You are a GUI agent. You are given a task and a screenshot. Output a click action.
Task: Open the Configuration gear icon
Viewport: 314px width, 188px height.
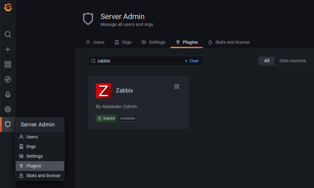coord(8,109)
